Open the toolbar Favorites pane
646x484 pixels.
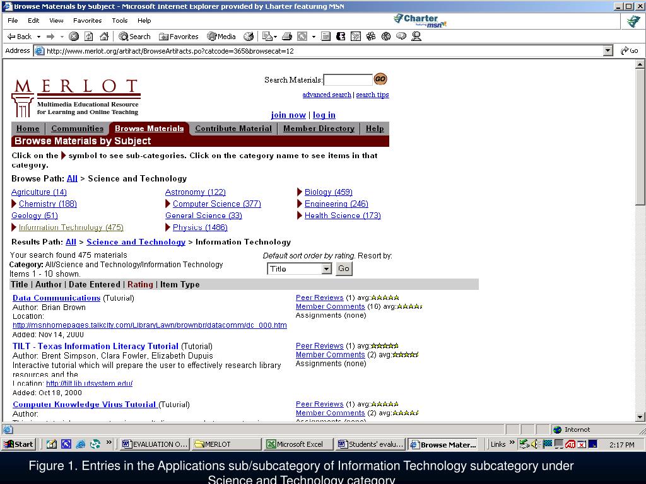point(179,37)
